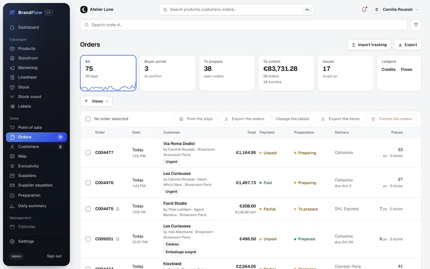The height and width of the screenshot is (269, 430).
Task: Click the Storefront shop icon in sidebar
Action: pos(12,58)
